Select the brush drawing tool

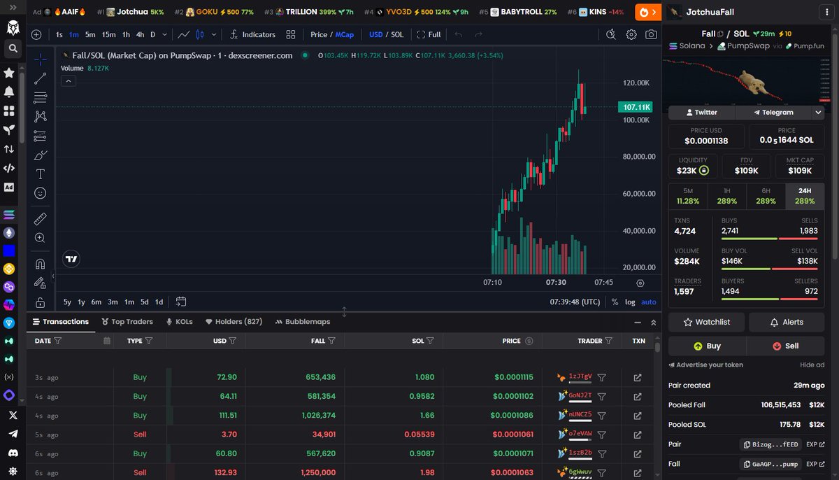41,155
